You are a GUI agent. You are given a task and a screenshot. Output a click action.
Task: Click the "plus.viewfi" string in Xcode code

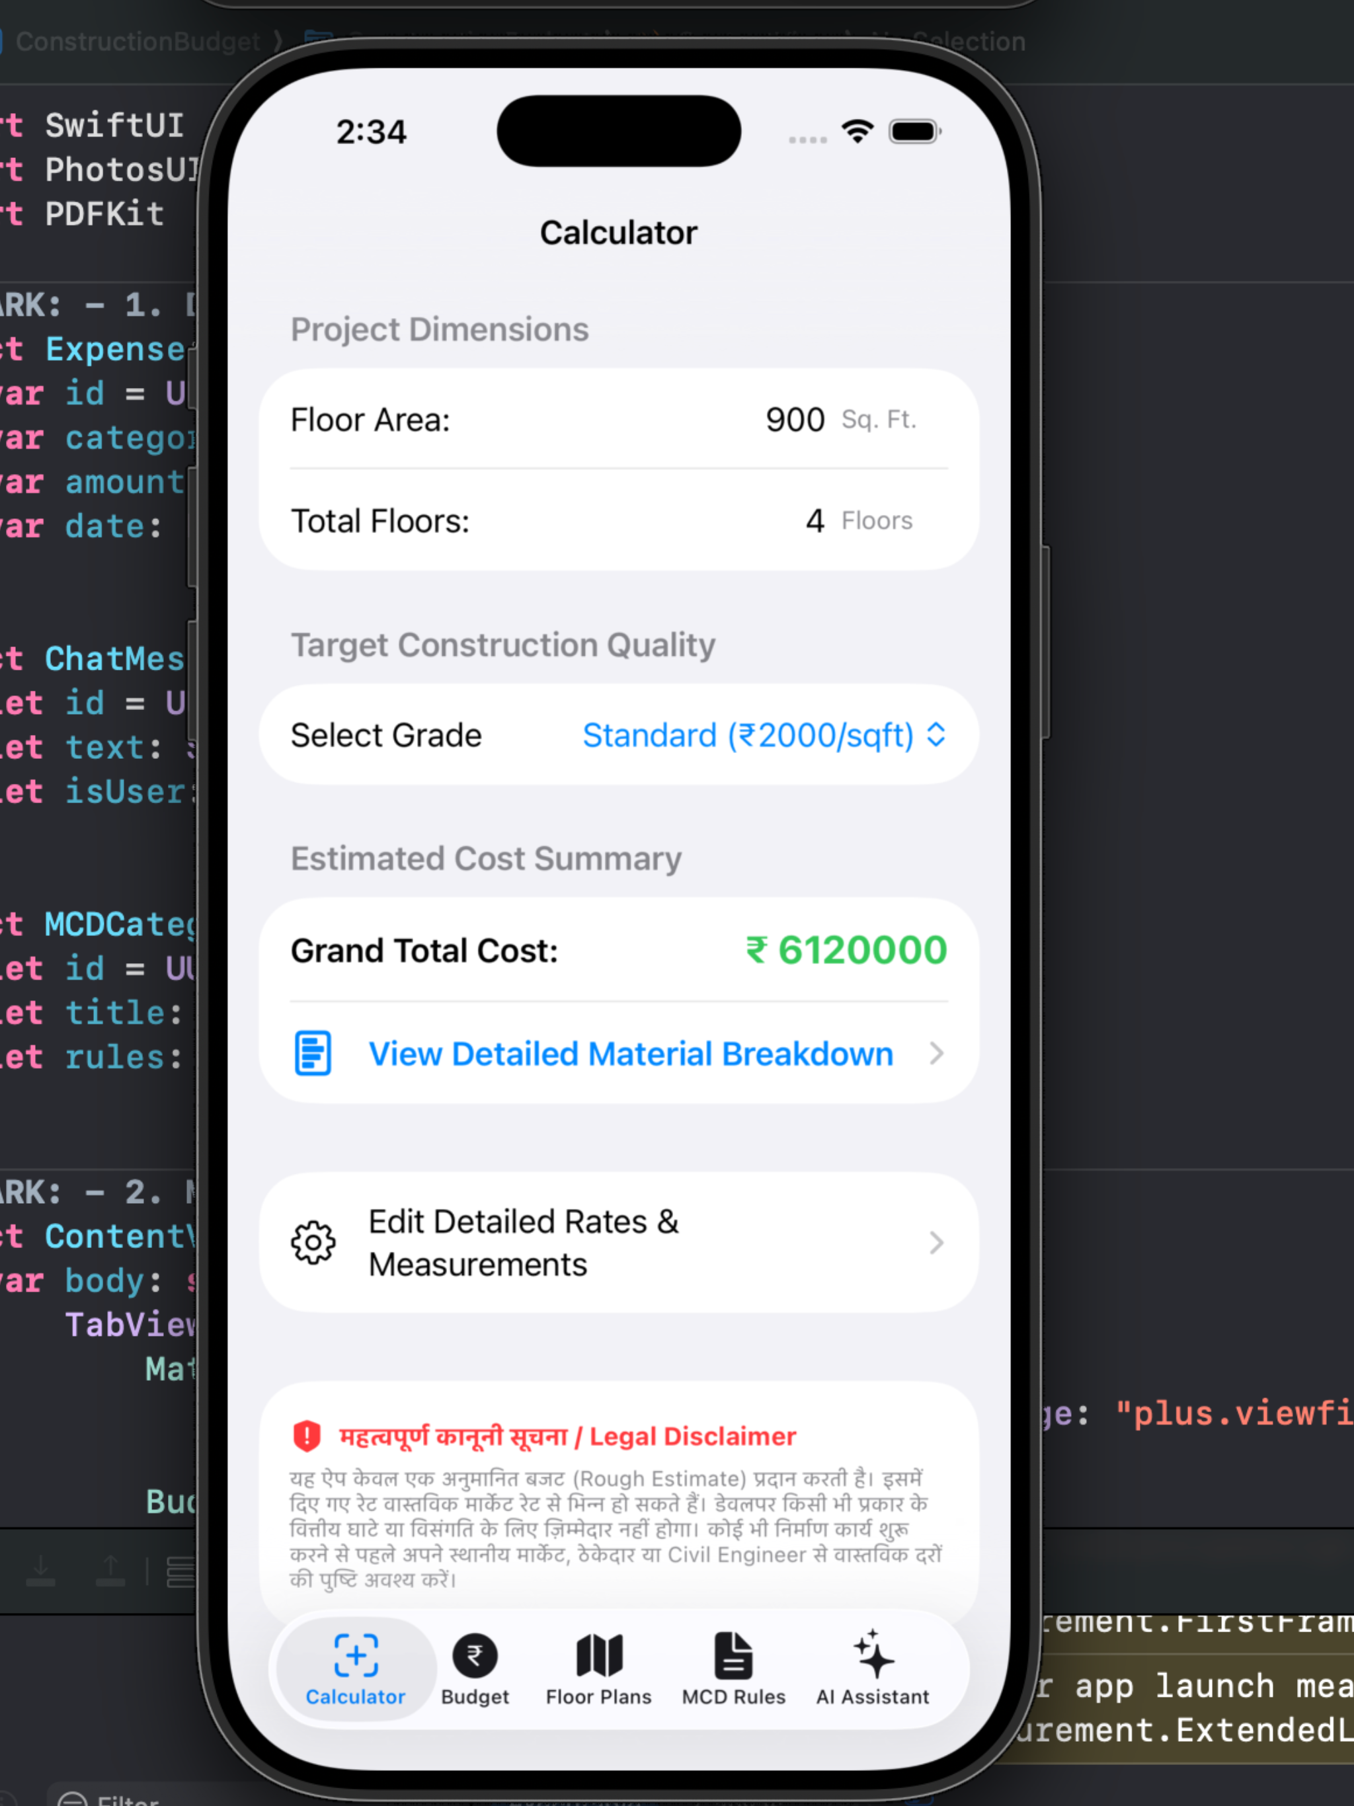point(1234,1413)
